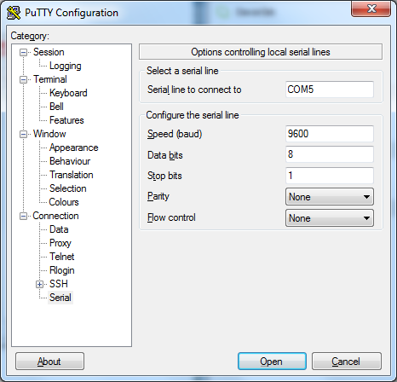Click the About button
Image resolution: width=397 pixels, height=382 pixels.
[x=49, y=362]
